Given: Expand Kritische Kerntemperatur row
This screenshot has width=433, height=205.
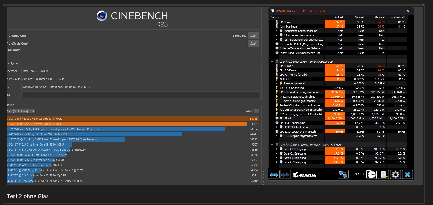Looking at the screenshot, I should (276, 35).
